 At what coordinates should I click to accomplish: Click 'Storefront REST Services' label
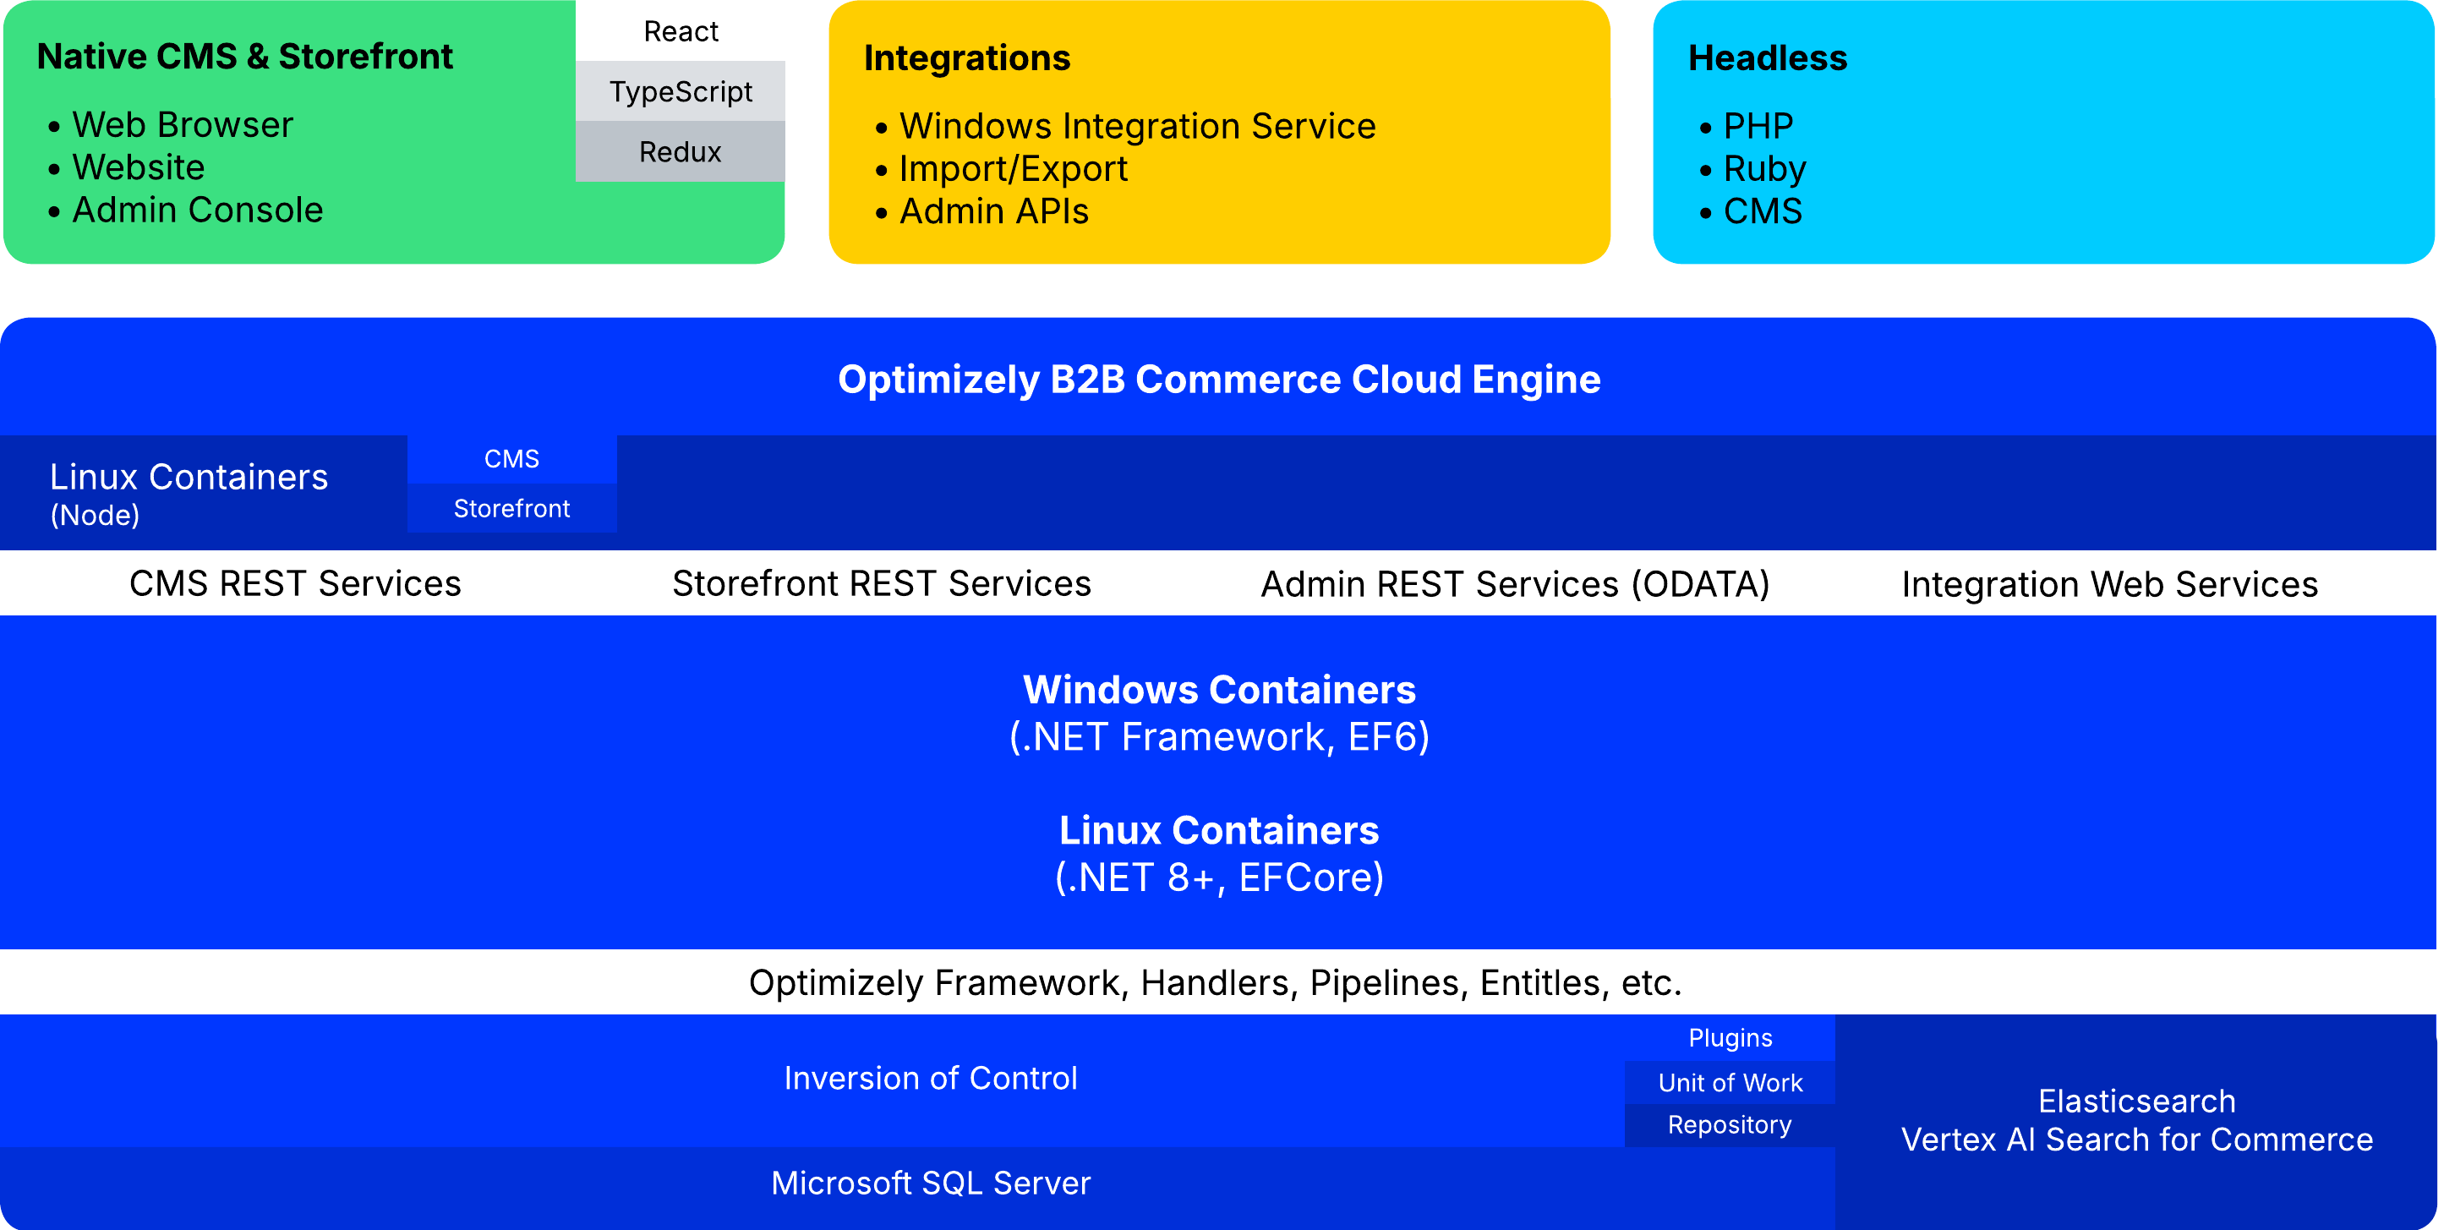click(882, 583)
